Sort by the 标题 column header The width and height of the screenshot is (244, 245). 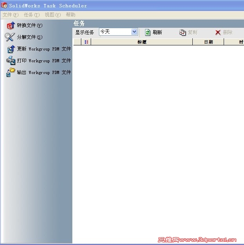point(142,42)
